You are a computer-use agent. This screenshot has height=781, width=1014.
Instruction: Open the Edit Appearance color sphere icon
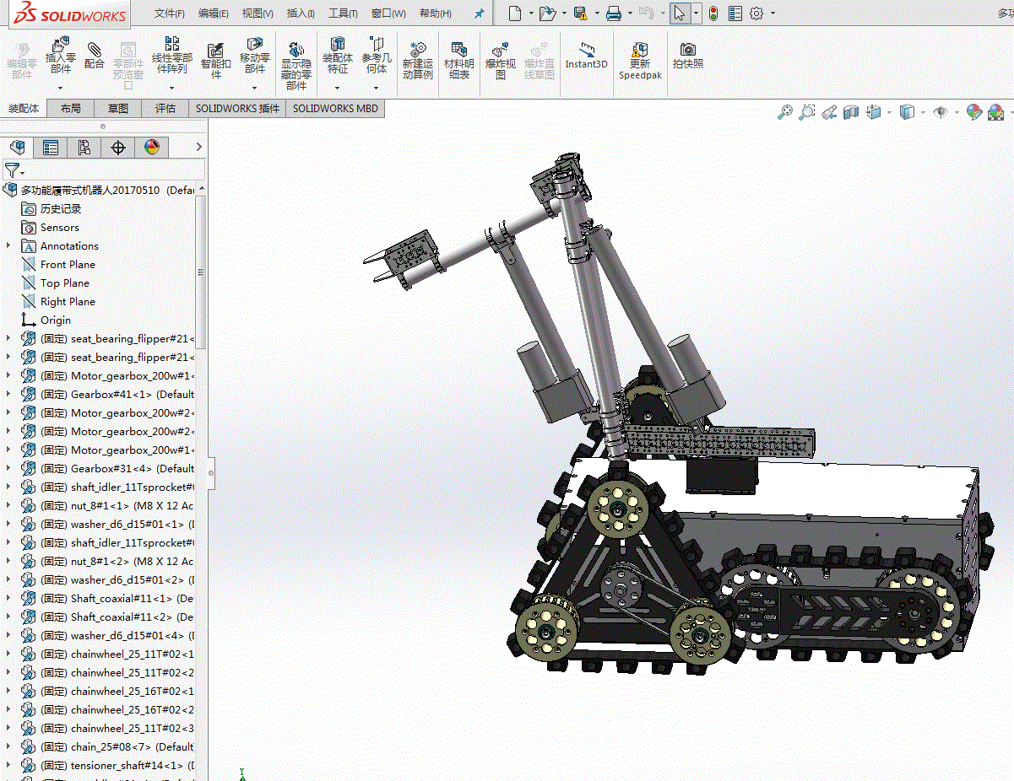click(x=974, y=111)
